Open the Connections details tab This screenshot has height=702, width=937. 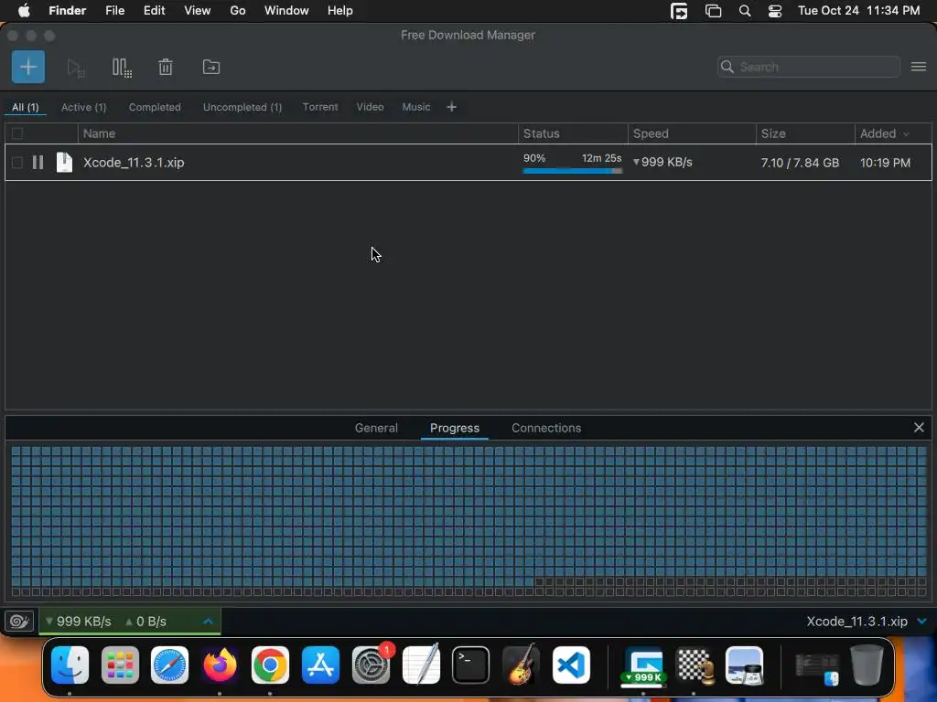pyautogui.click(x=546, y=428)
